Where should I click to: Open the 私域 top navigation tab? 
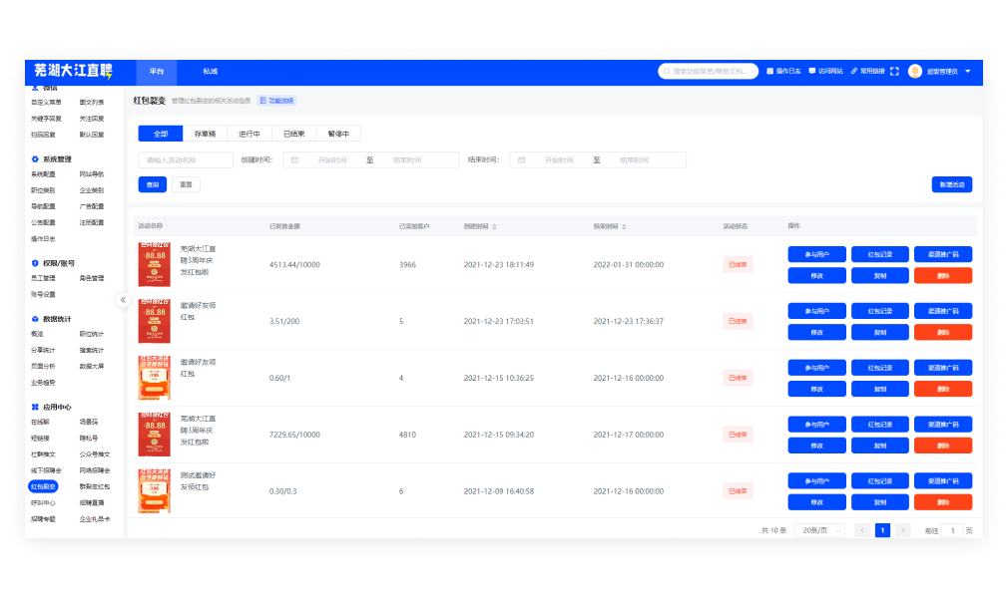[210, 72]
